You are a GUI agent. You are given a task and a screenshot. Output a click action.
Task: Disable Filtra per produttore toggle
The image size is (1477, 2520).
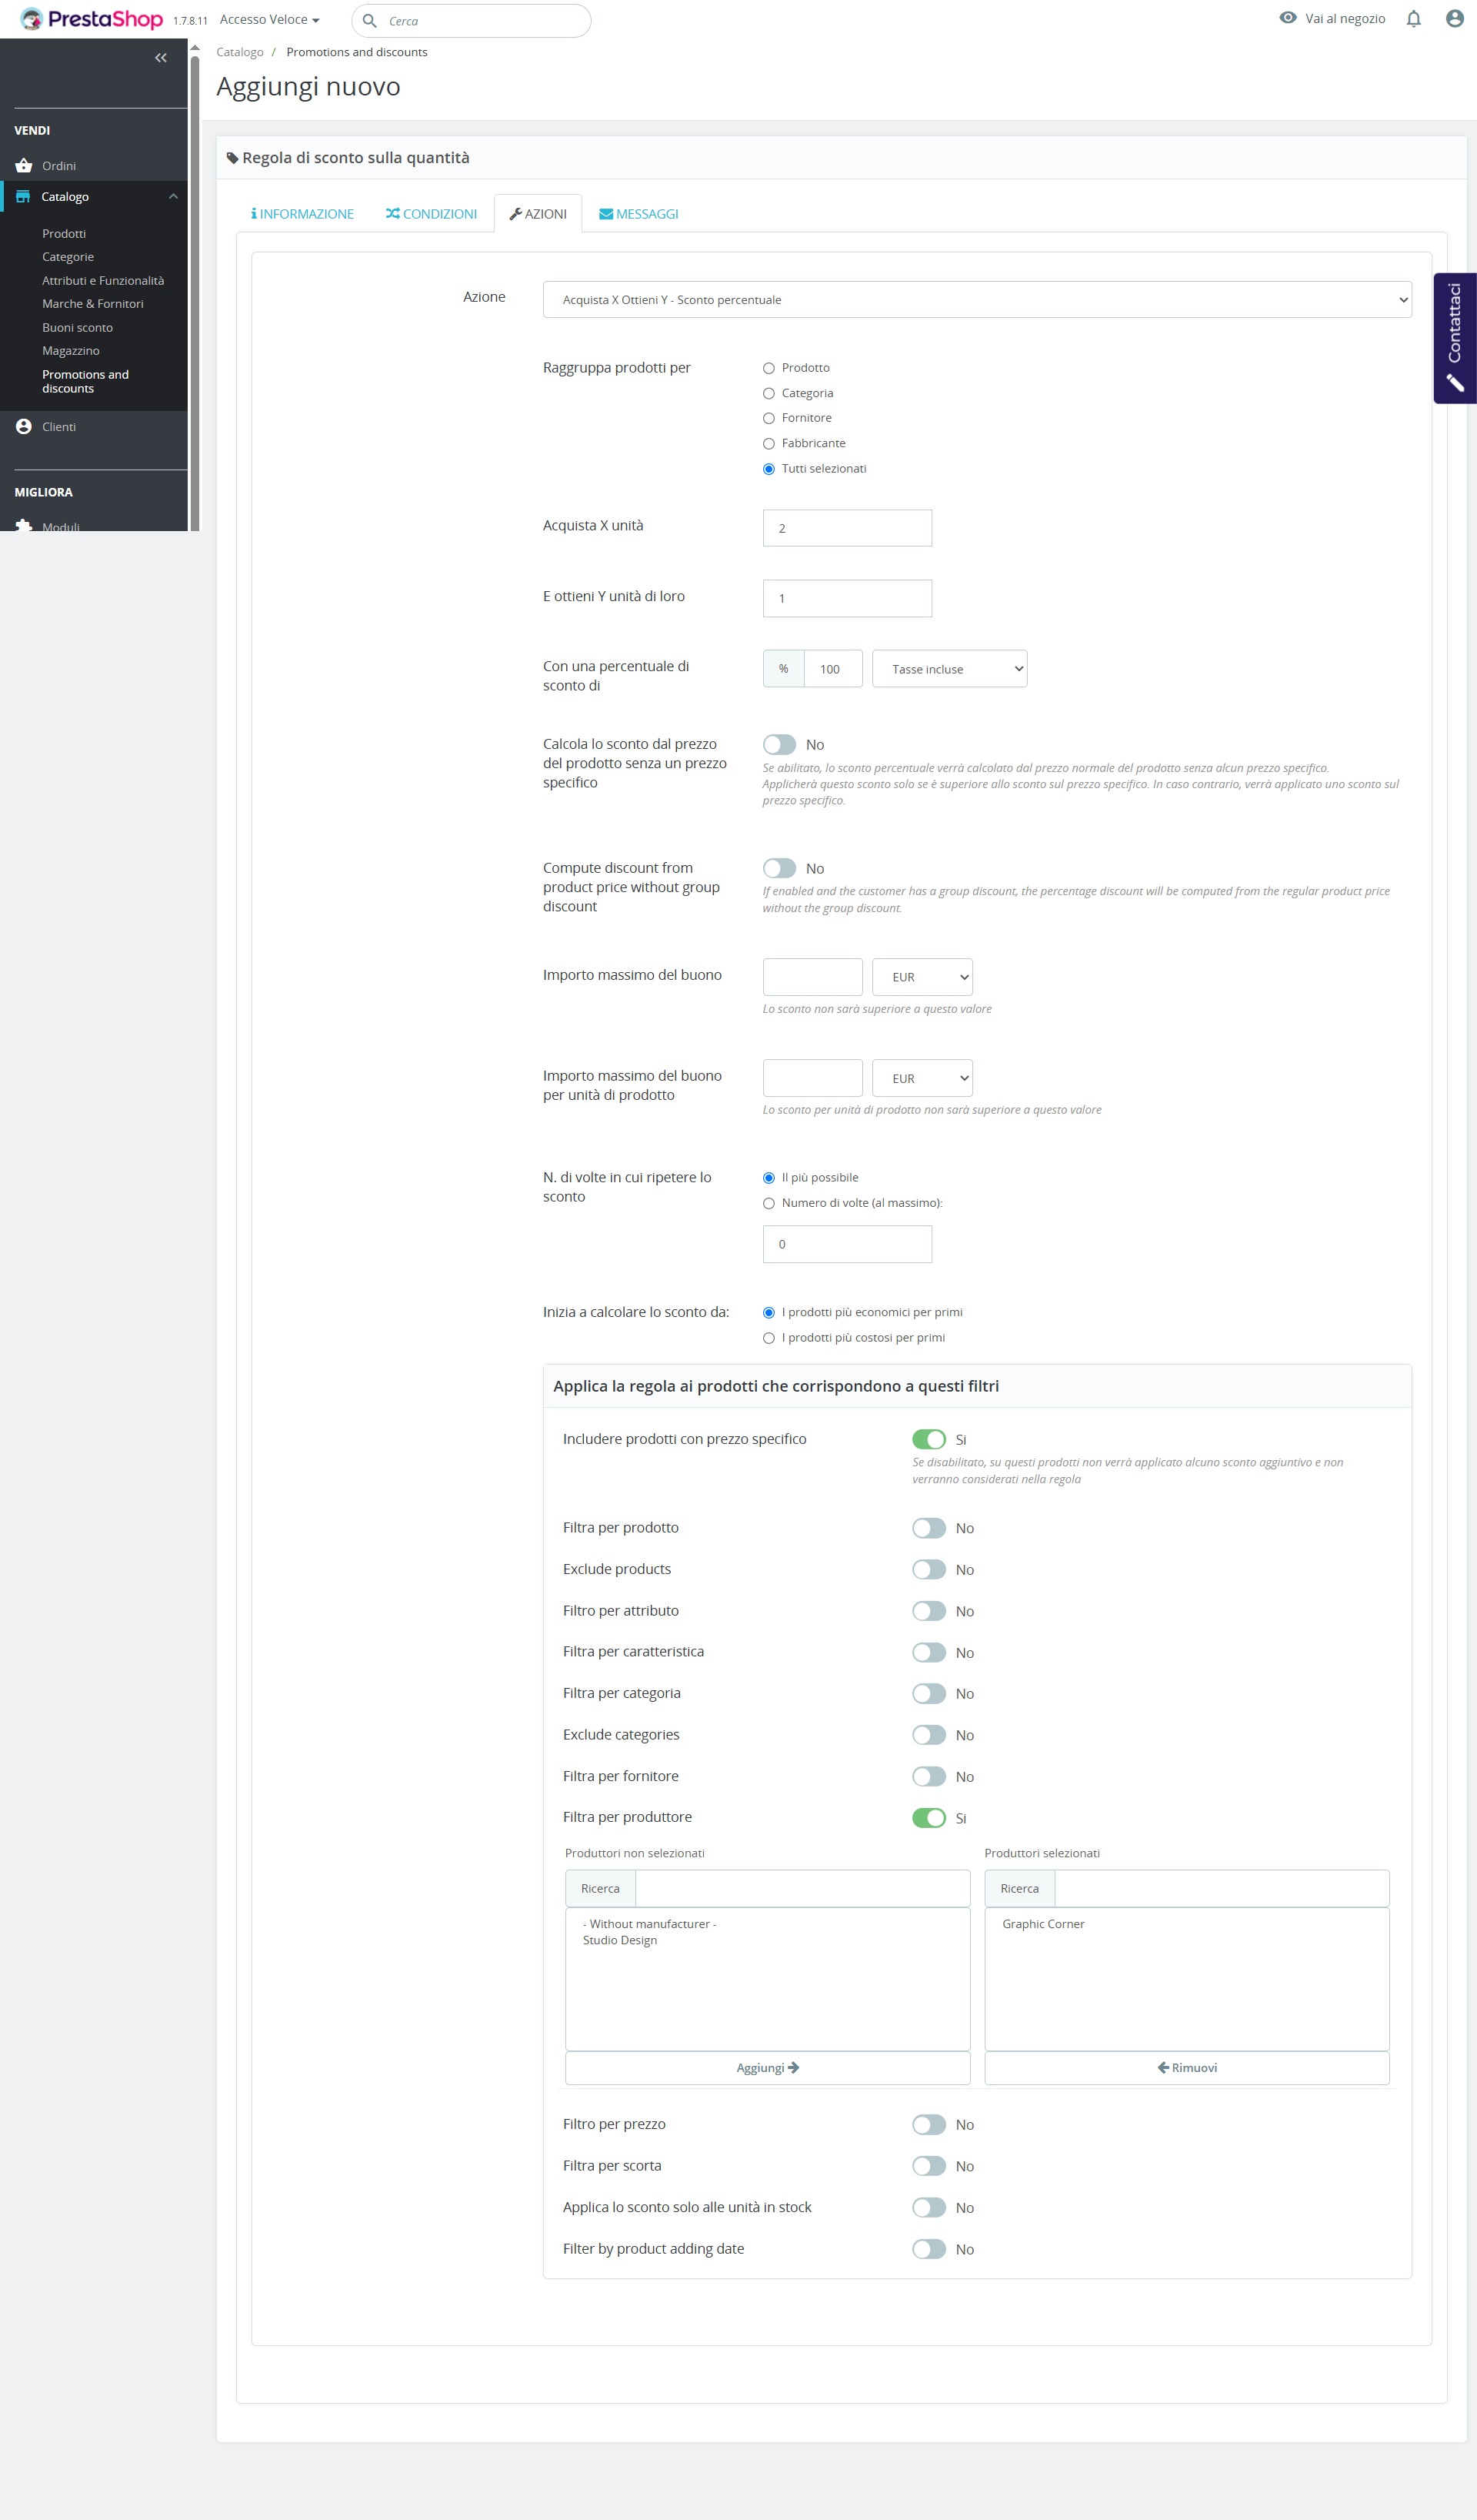tap(929, 1818)
